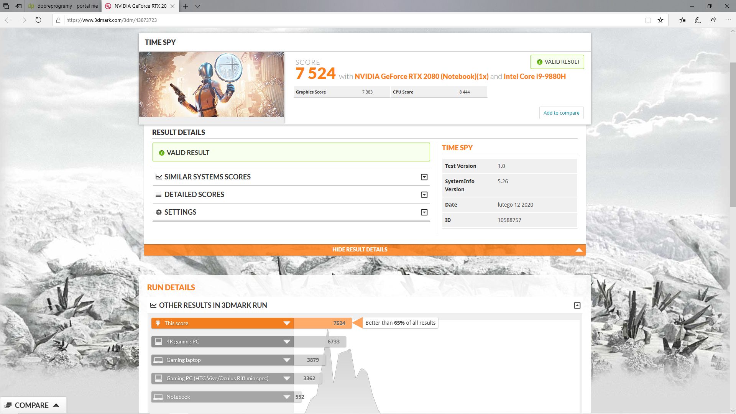Click the browser Back arrow

click(8, 20)
